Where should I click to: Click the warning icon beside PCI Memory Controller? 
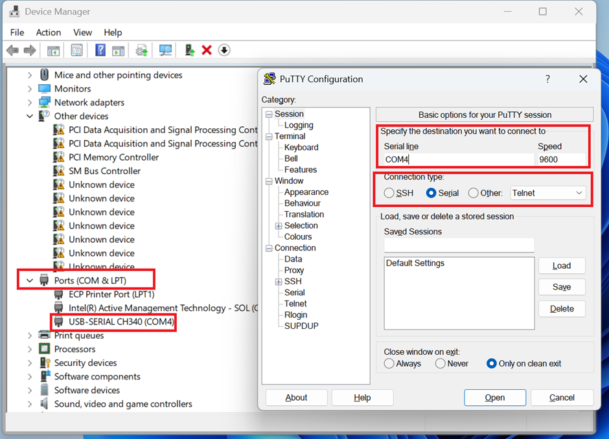coord(59,157)
